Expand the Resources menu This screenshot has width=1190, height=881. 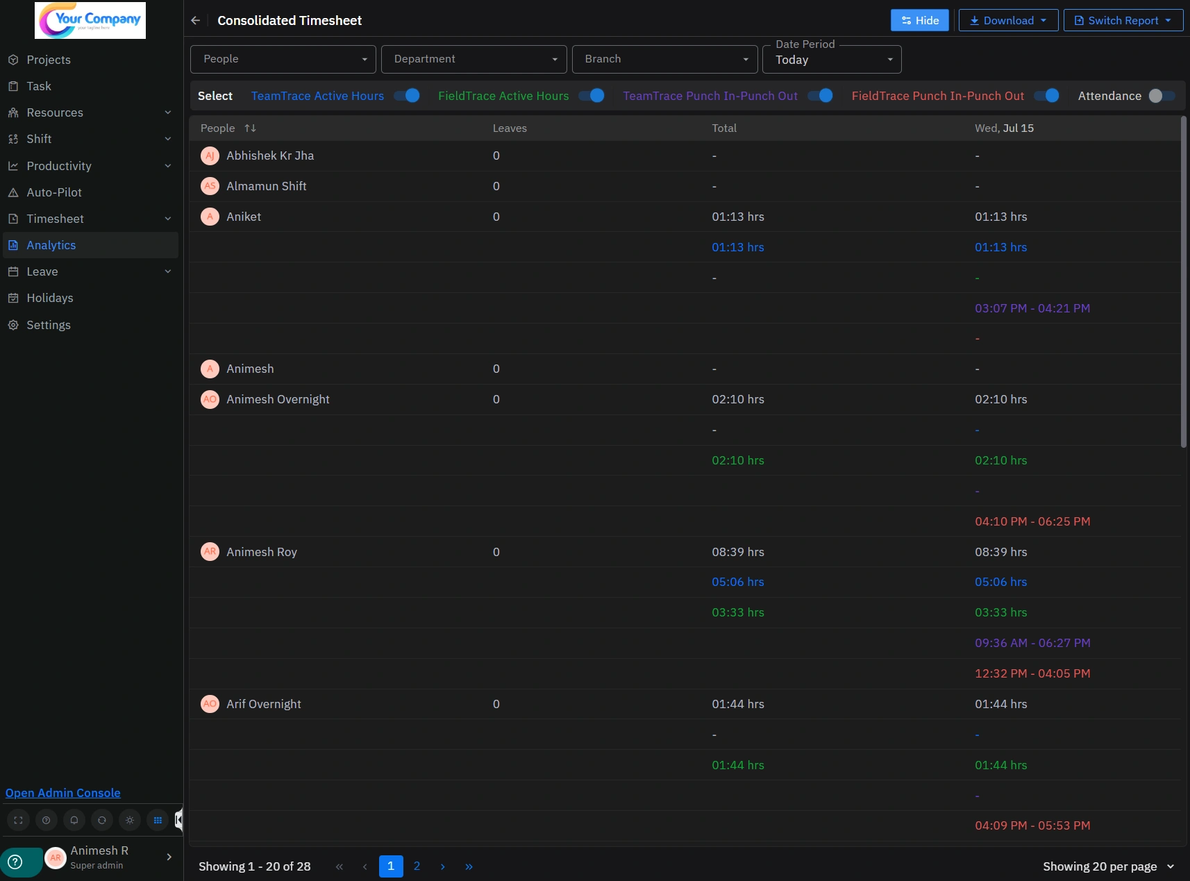click(168, 112)
